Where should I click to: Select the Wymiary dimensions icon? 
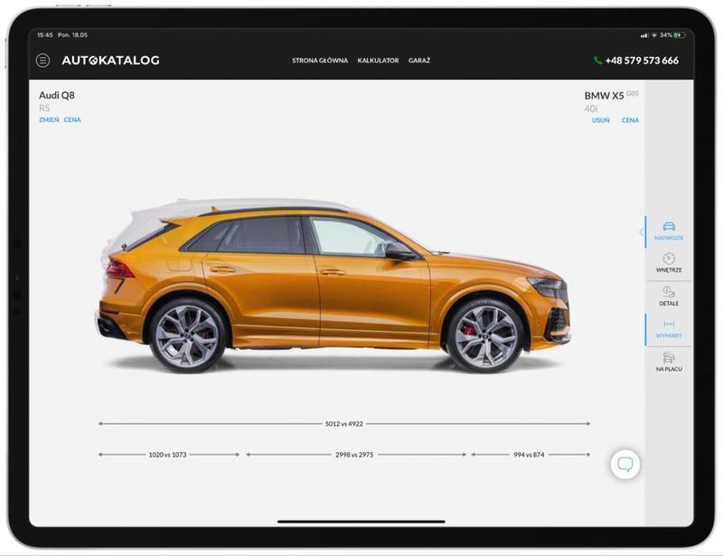669,324
